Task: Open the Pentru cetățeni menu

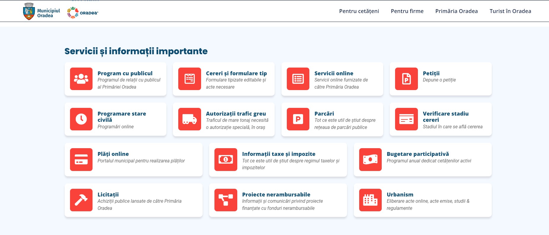Action: [x=359, y=11]
